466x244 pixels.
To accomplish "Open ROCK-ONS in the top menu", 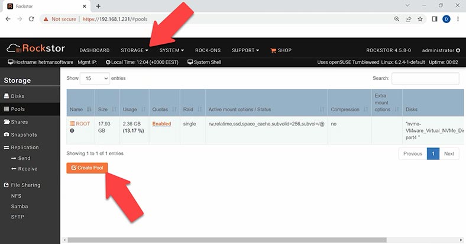I will 208,50.
